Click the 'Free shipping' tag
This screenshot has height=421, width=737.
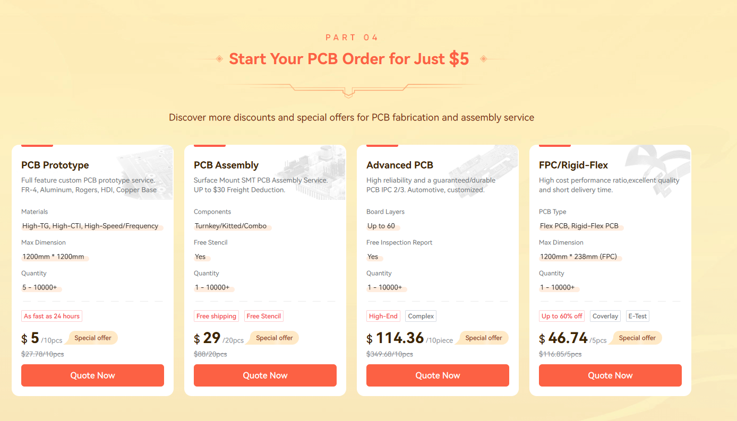click(x=216, y=316)
